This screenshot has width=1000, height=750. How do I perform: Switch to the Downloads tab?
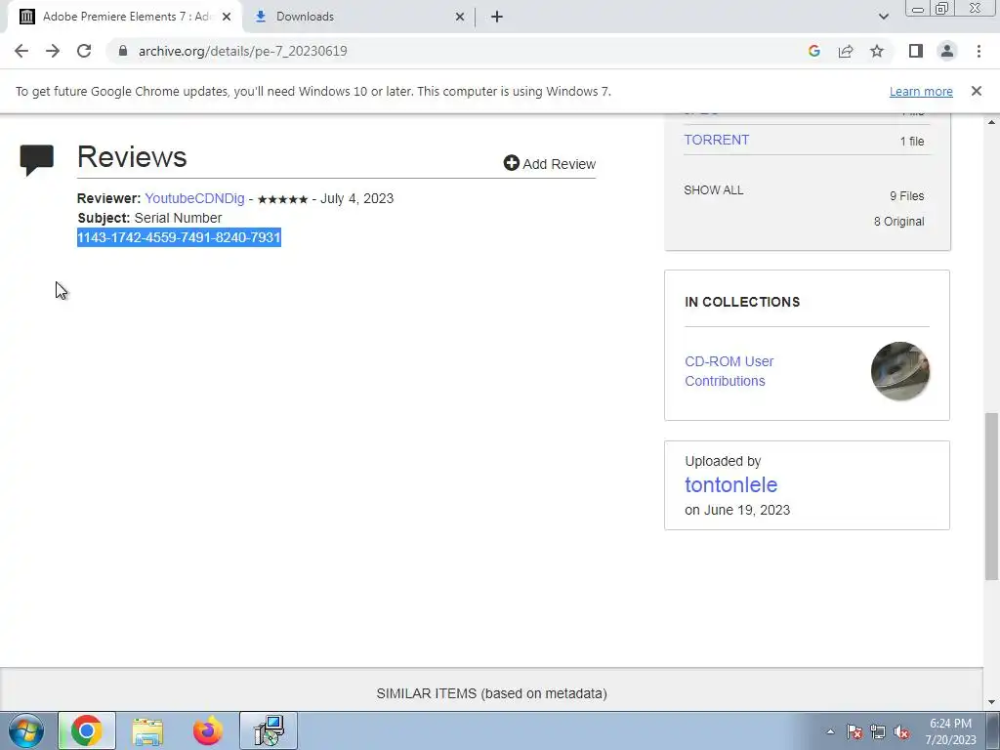pos(357,17)
